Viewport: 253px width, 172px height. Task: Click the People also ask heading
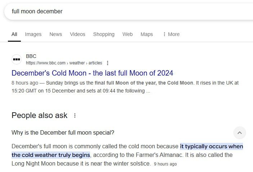pos(39,116)
